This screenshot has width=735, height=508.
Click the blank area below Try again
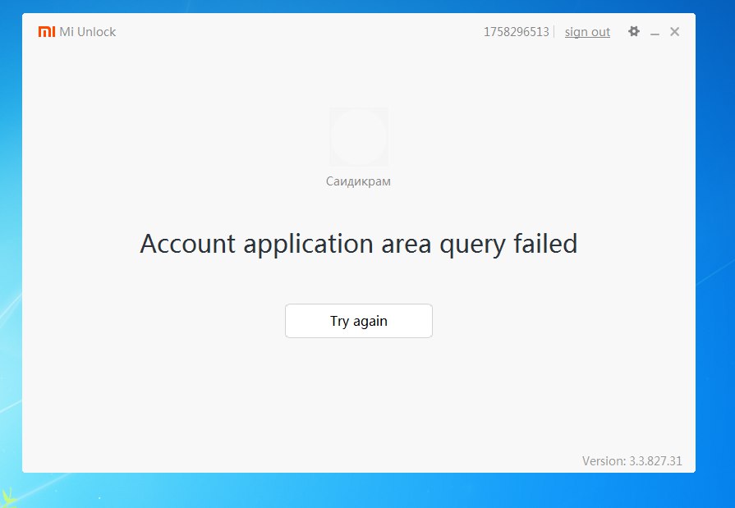pyautogui.click(x=359, y=394)
